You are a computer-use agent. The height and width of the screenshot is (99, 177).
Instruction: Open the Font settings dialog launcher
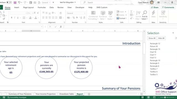point(39,22)
